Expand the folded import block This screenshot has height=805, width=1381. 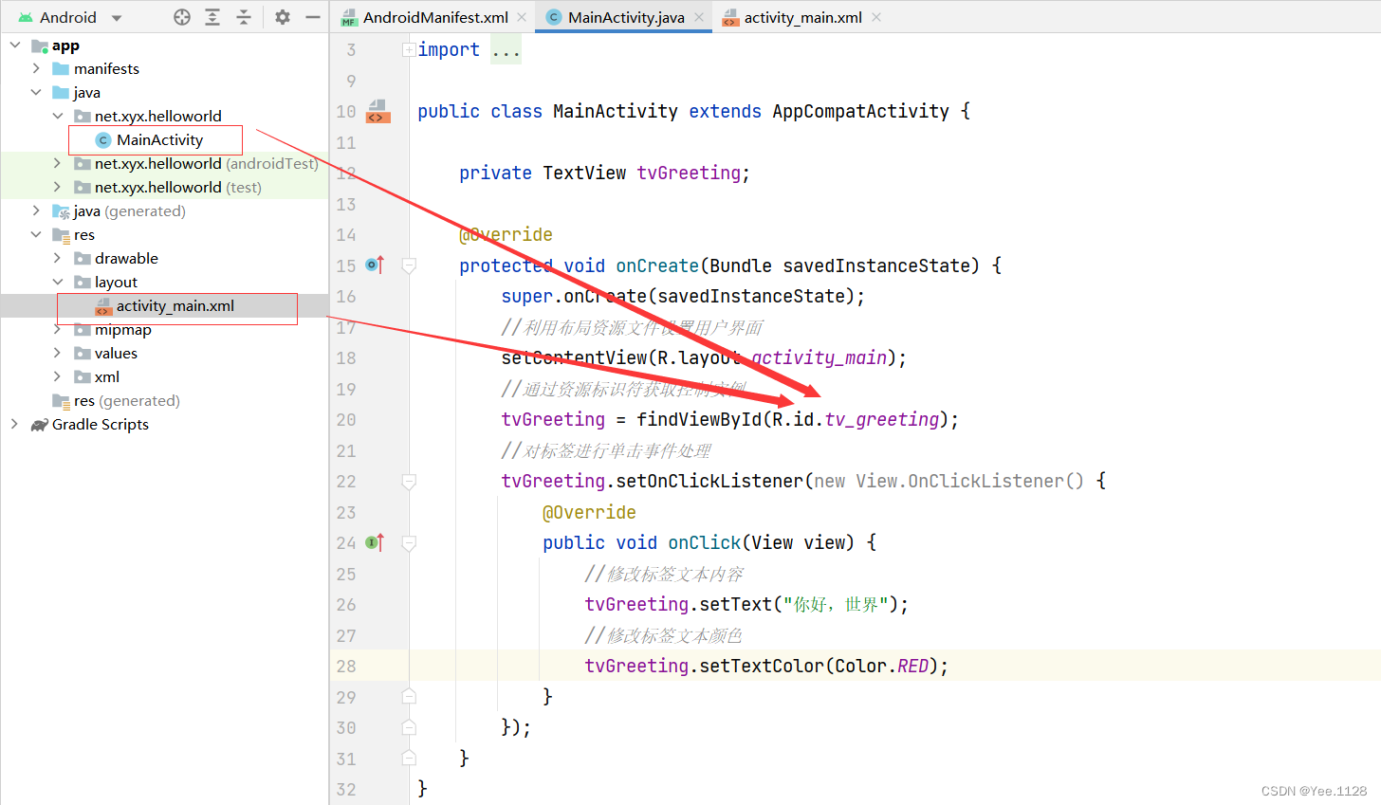(x=408, y=49)
